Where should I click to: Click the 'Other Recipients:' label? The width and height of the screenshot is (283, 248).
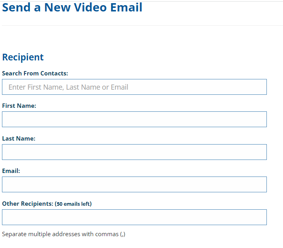(28, 204)
